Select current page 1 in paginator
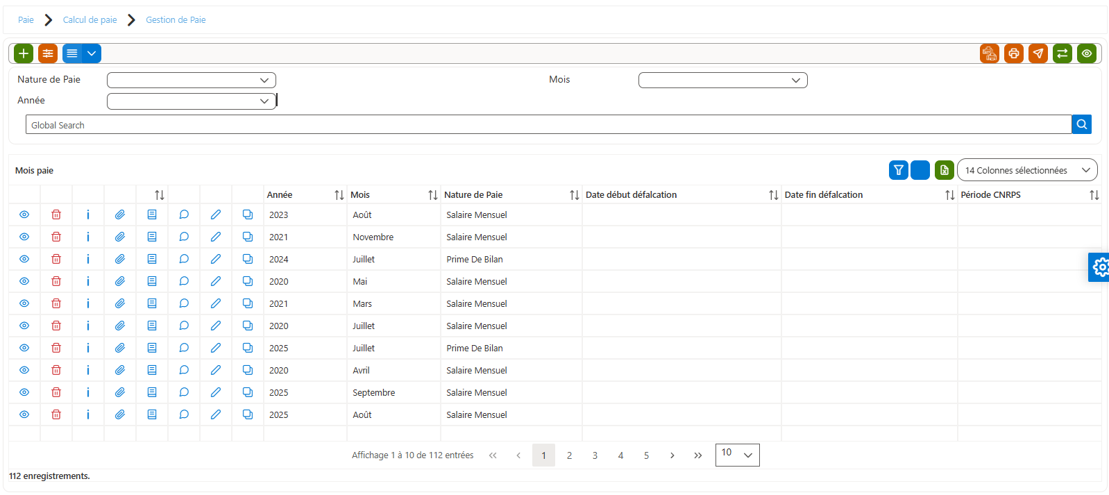This screenshot has width=1109, height=495. [543, 455]
